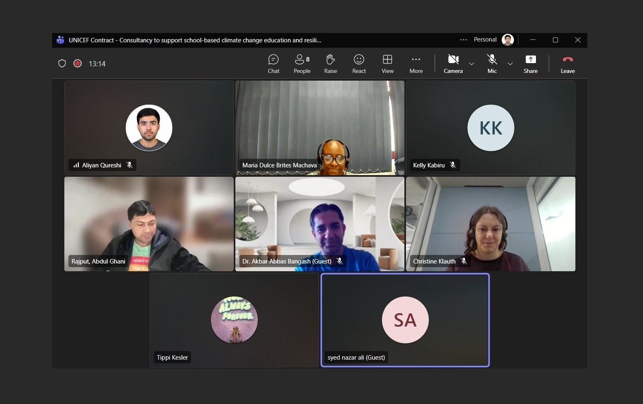Expand the Mic options chevron
Viewport: 643px width, 404px height.
510,64
